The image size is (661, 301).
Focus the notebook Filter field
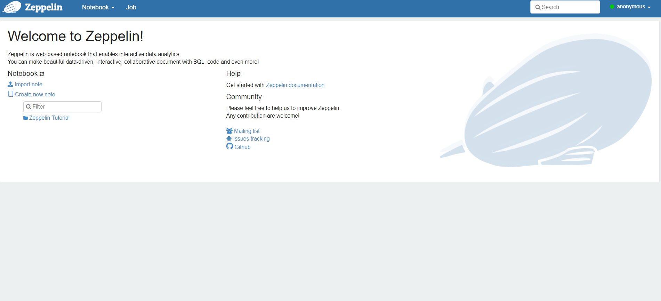tap(62, 107)
